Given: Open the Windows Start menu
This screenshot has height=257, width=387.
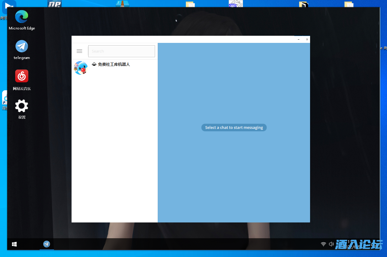Looking at the screenshot, I should coord(14,244).
